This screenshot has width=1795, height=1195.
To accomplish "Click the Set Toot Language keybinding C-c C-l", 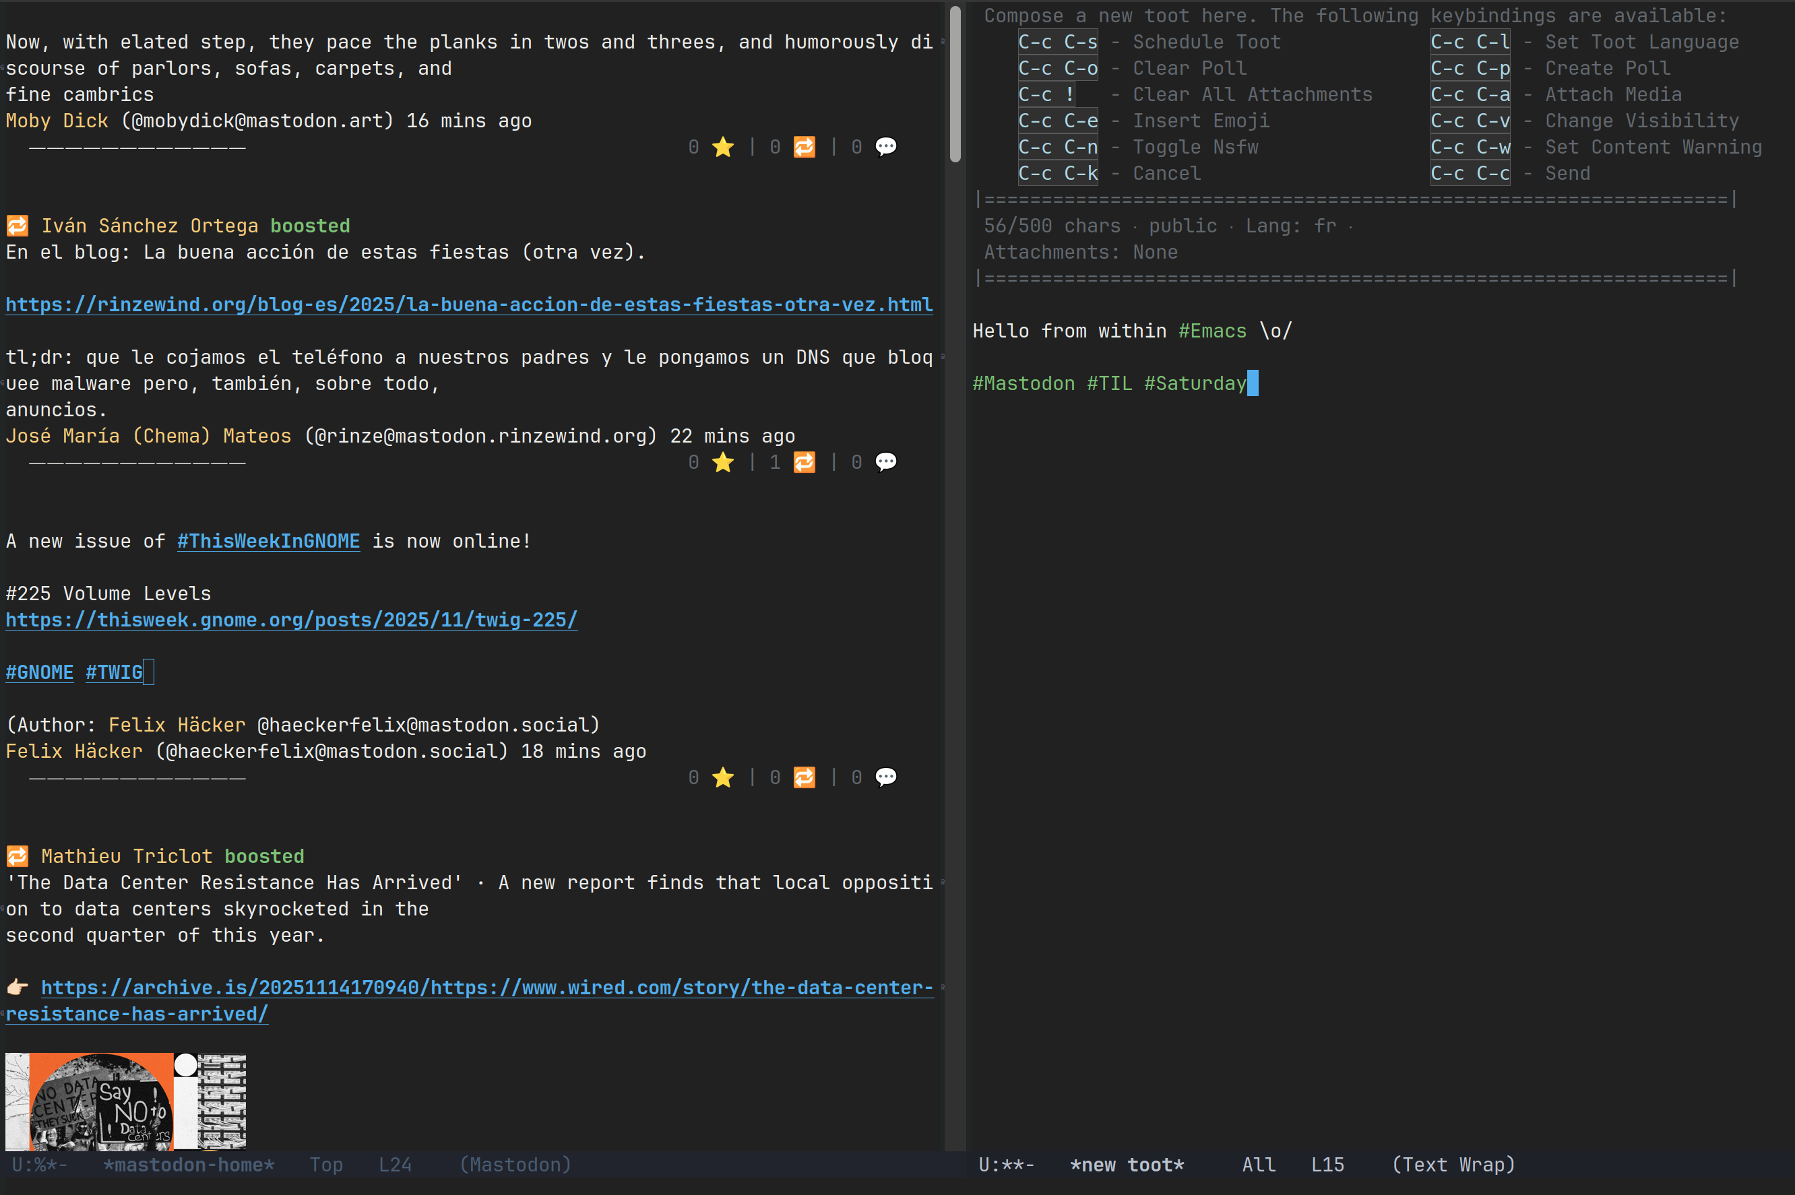I will 1470,42.
